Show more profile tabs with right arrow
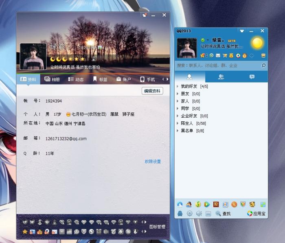The image size is (285, 243). 167,79
